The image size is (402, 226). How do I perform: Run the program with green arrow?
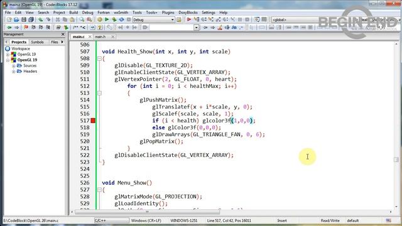107,19
